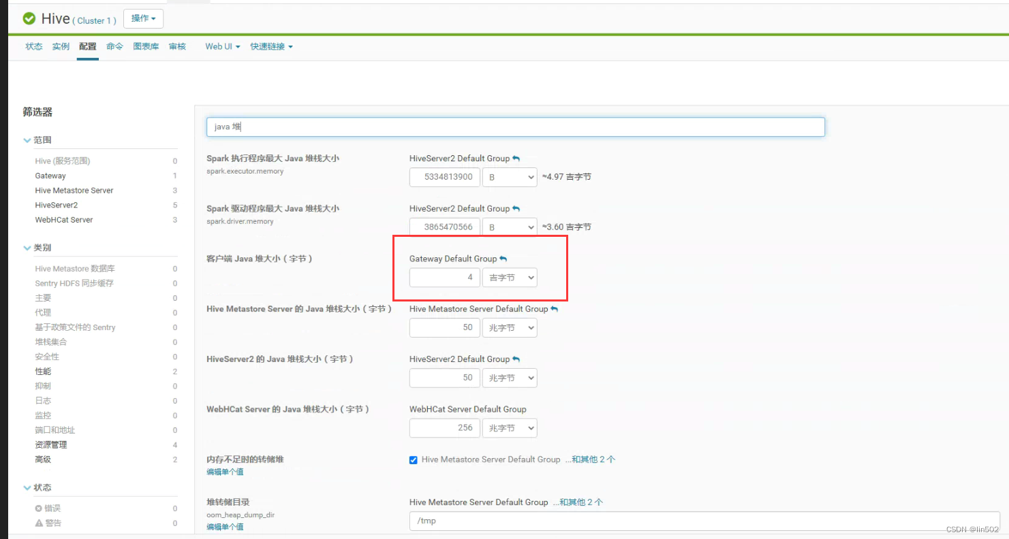This screenshot has width=1009, height=539.
Task: Click the spark.driver.memory value field
Action: click(x=445, y=227)
